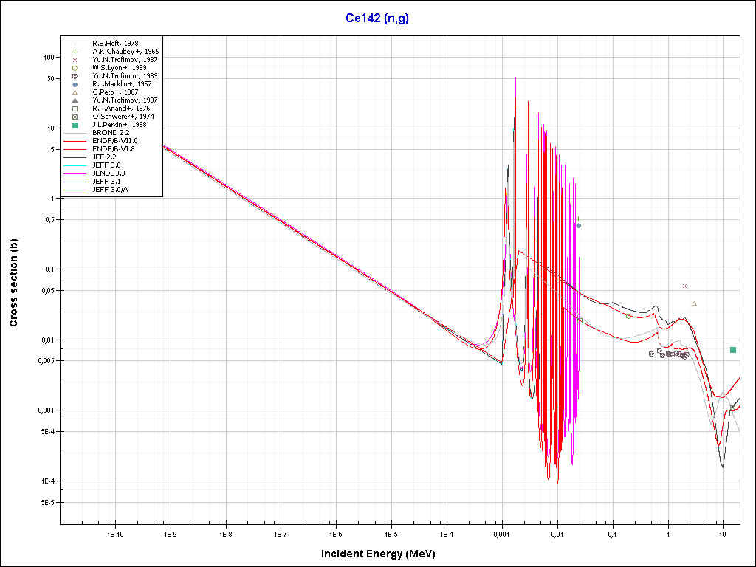756x567 pixels.
Task: Click the red x marker in the legend
Action: 75,60
